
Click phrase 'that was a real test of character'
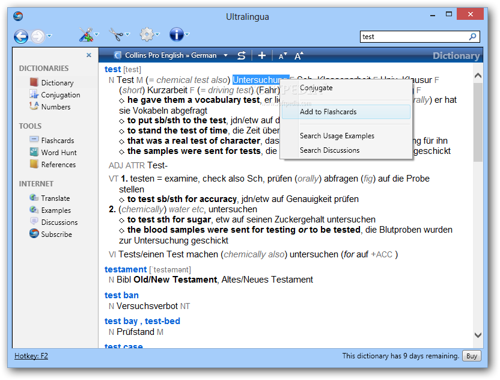click(194, 141)
